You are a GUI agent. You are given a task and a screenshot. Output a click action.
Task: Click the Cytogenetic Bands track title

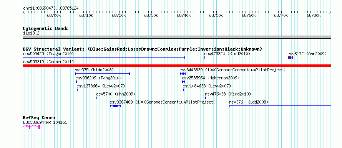tap(46, 28)
